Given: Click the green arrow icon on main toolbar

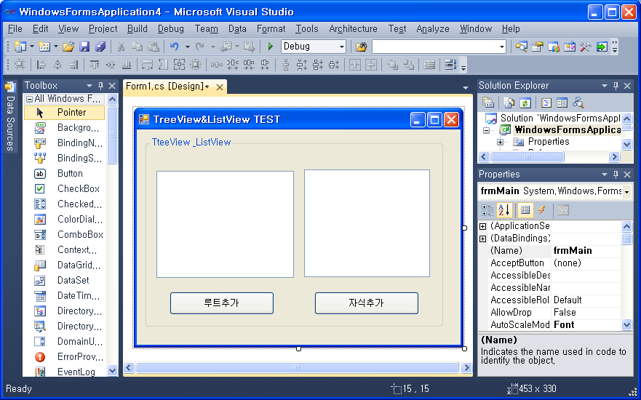Looking at the screenshot, I should point(601,47).
